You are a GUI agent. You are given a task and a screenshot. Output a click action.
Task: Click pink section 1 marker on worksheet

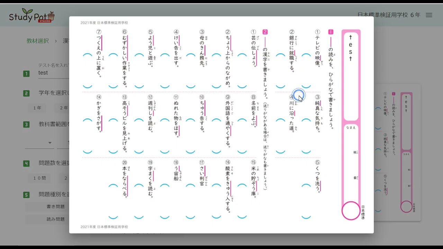[331, 32]
